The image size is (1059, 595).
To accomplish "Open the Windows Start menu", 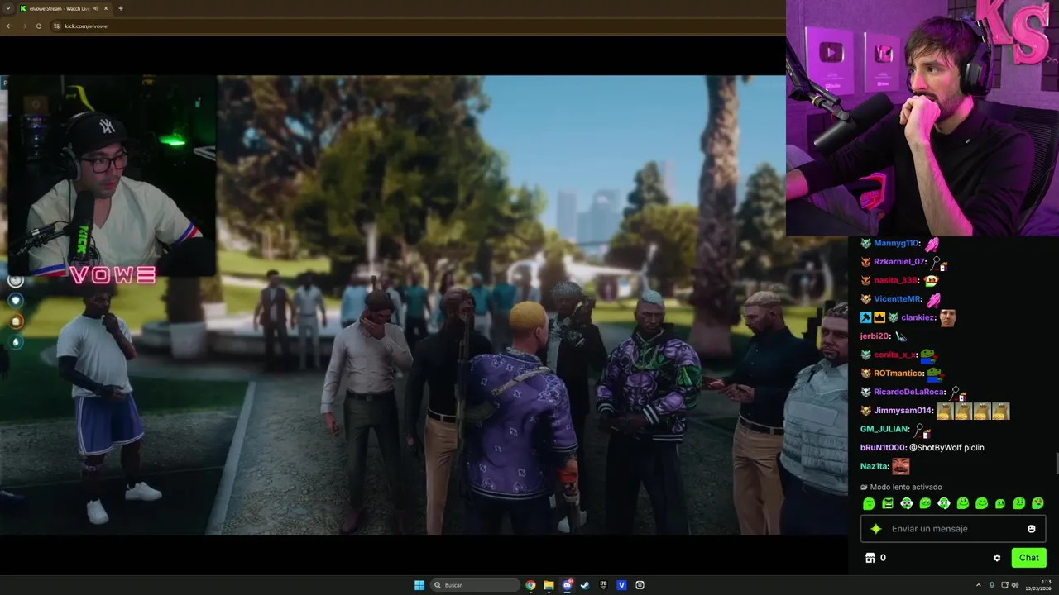I will pos(419,585).
